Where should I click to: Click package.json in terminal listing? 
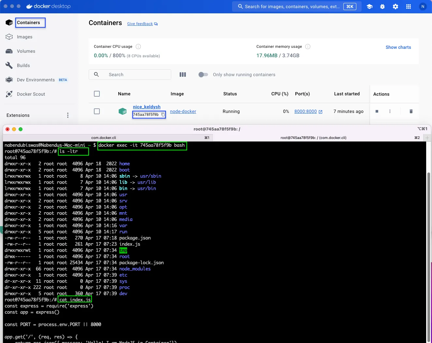click(x=135, y=238)
